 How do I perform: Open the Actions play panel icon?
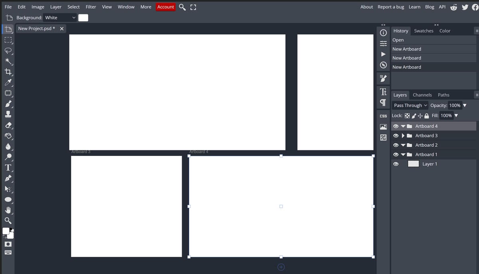coord(383,54)
